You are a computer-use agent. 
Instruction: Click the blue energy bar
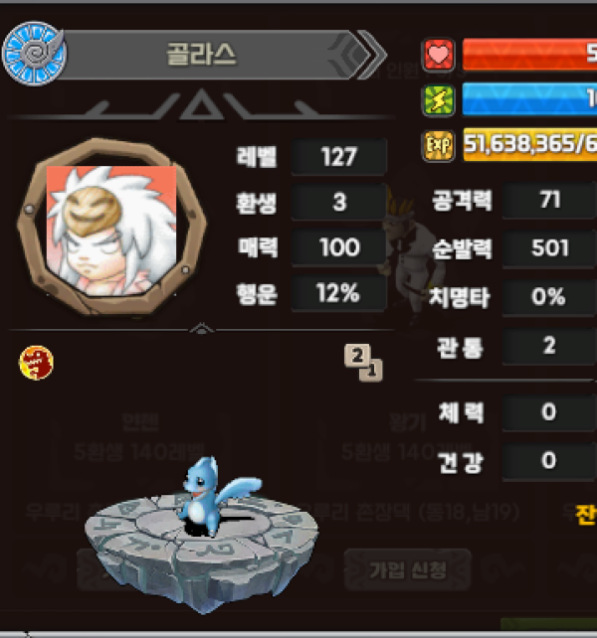[529, 99]
